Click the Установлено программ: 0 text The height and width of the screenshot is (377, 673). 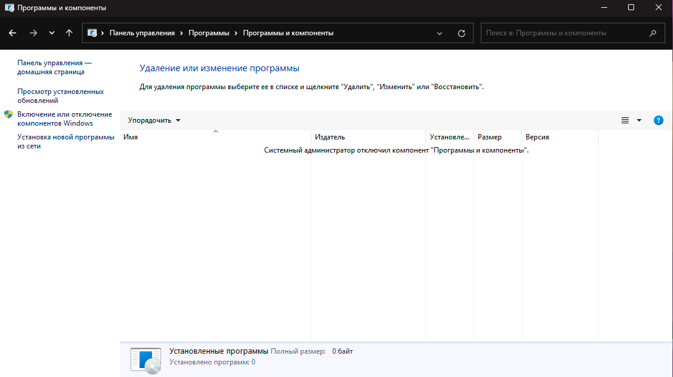point(213,363)
